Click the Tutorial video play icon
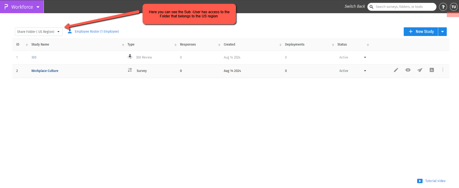The width and height of the screenshot is (459, 188). click(420, 181)
